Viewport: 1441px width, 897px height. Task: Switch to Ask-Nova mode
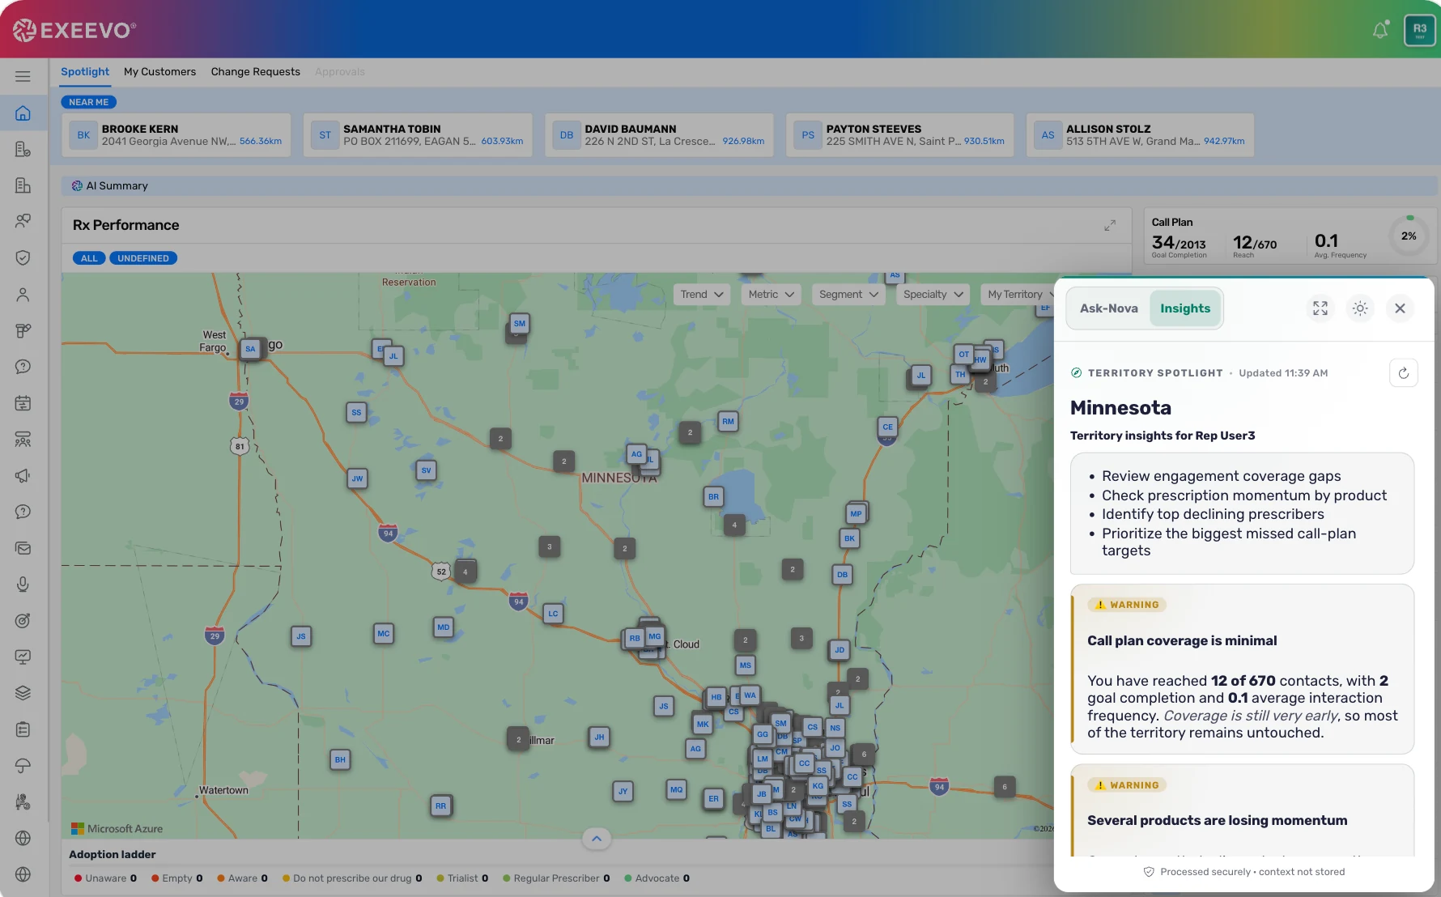pyautogui.click(x=1108, y=308)
